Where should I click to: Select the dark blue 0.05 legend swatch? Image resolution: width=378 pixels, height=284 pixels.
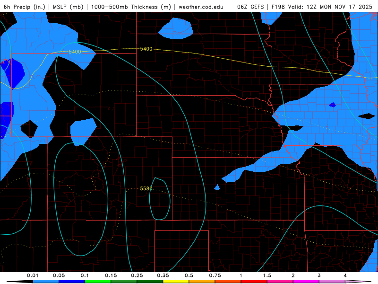pos(72,282)
